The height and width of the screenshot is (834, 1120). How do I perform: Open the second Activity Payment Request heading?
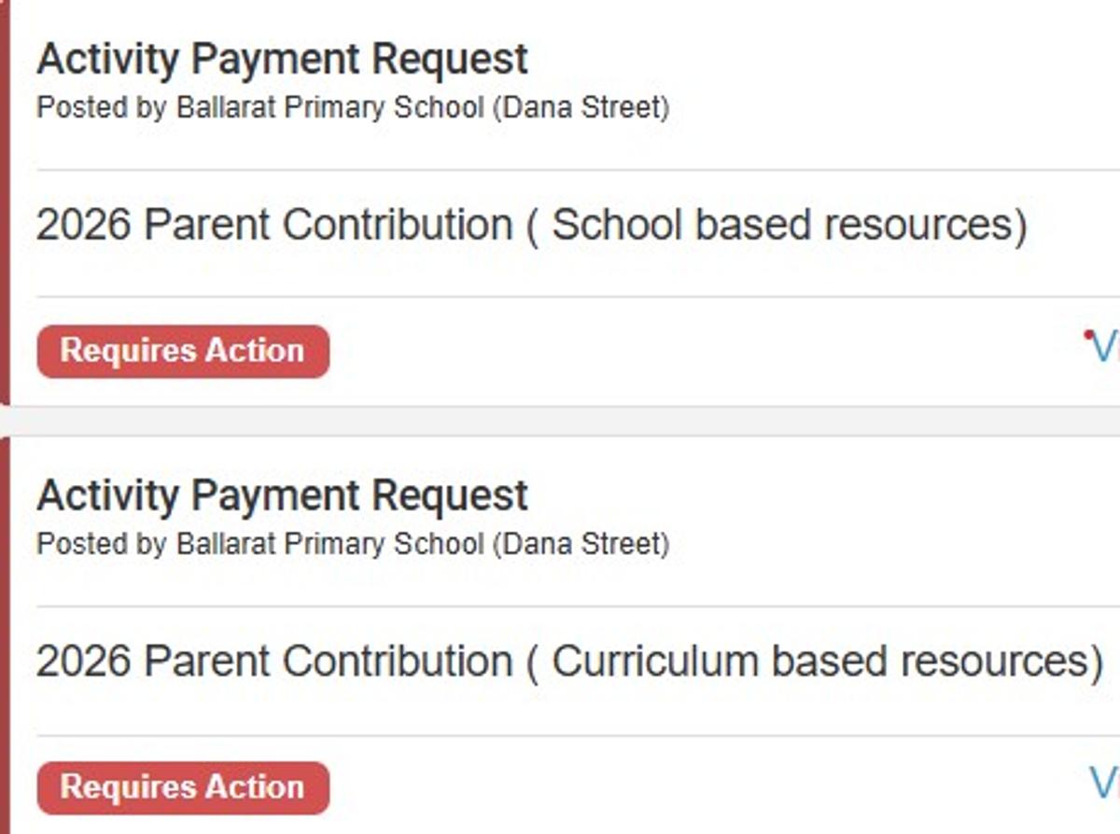[282, 495]
